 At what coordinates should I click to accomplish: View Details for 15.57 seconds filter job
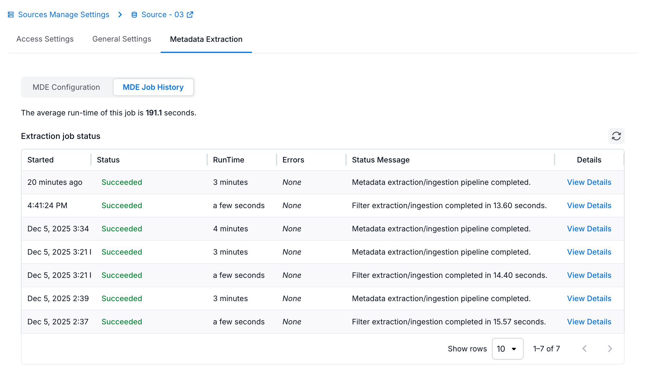tap(589, 322)
